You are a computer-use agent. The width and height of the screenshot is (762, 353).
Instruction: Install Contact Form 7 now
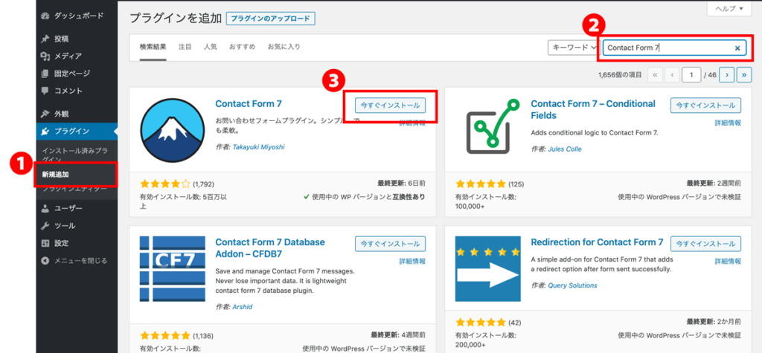390,106
